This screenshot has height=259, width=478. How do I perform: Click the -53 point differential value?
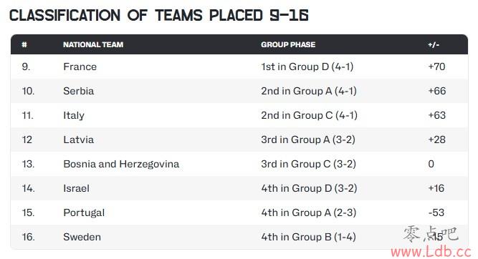pyautogui.click(x=436, y=212)
